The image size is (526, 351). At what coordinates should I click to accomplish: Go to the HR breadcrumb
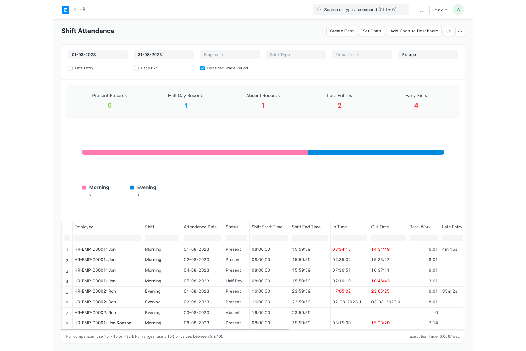pos(82,10)
